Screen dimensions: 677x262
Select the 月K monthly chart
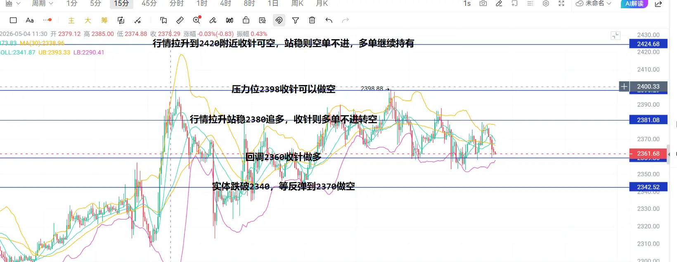(322, 3)
